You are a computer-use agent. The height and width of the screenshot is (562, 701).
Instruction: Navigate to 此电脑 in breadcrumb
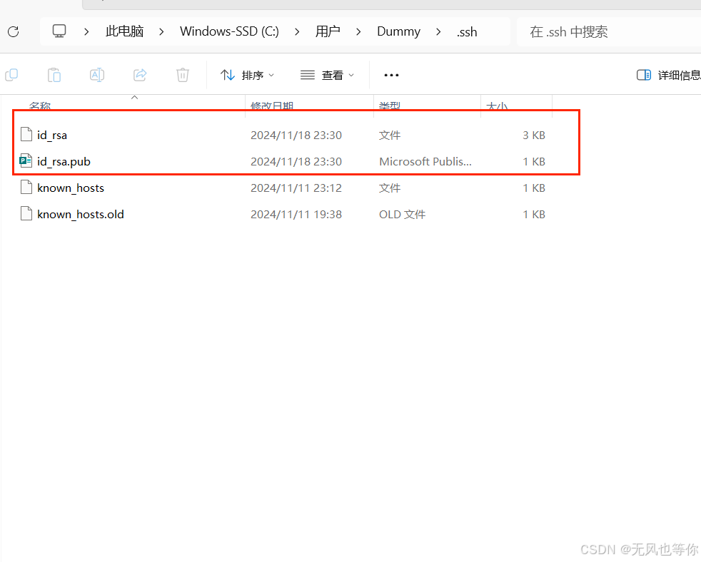(x=124, y=31)
